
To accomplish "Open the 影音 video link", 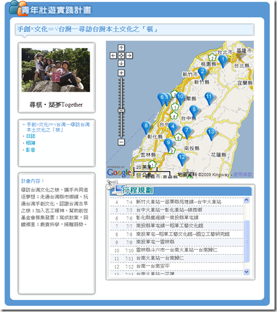I will [31, 150].
